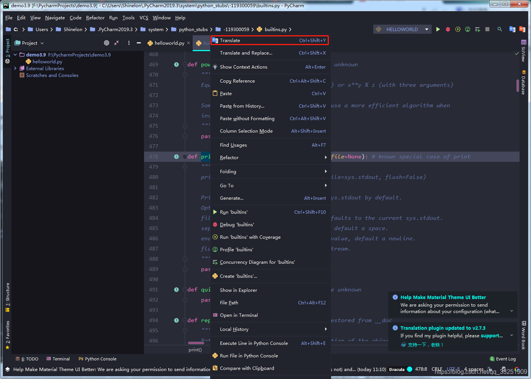Expand External Libraries tree node
The width and height of the screenshot is (531, 379).
(x=15, y=68)
